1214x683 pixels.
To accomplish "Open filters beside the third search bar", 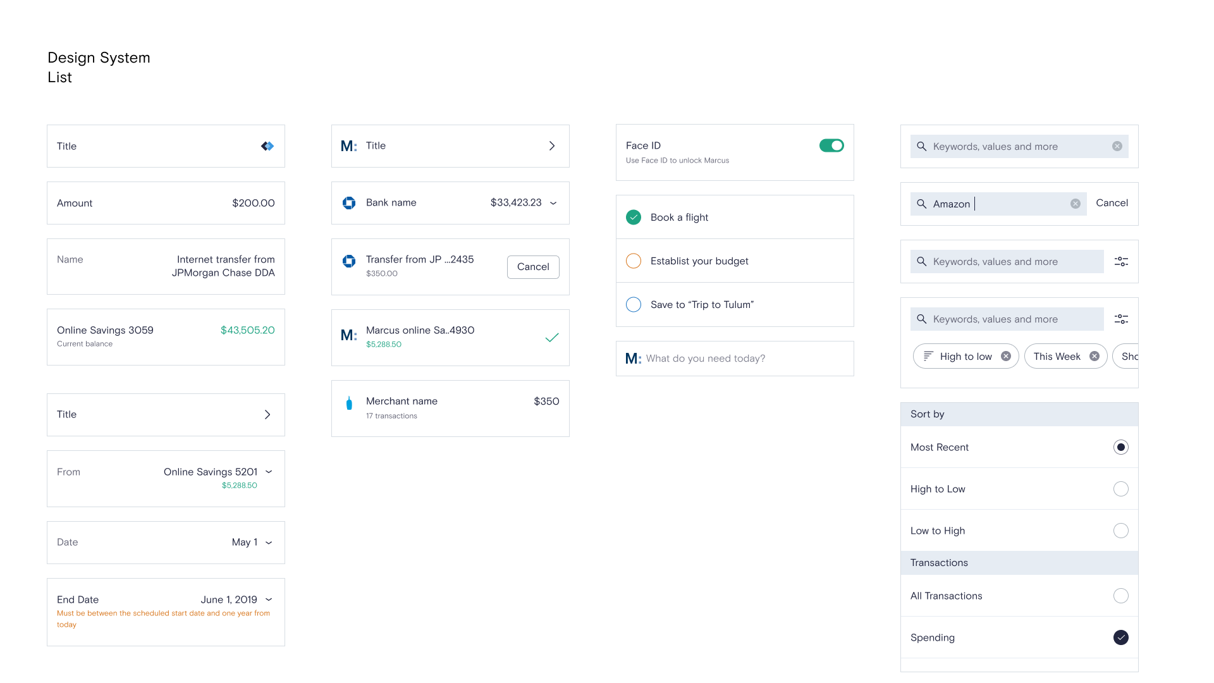I will pyautogui.click(x=1121, y=261).
